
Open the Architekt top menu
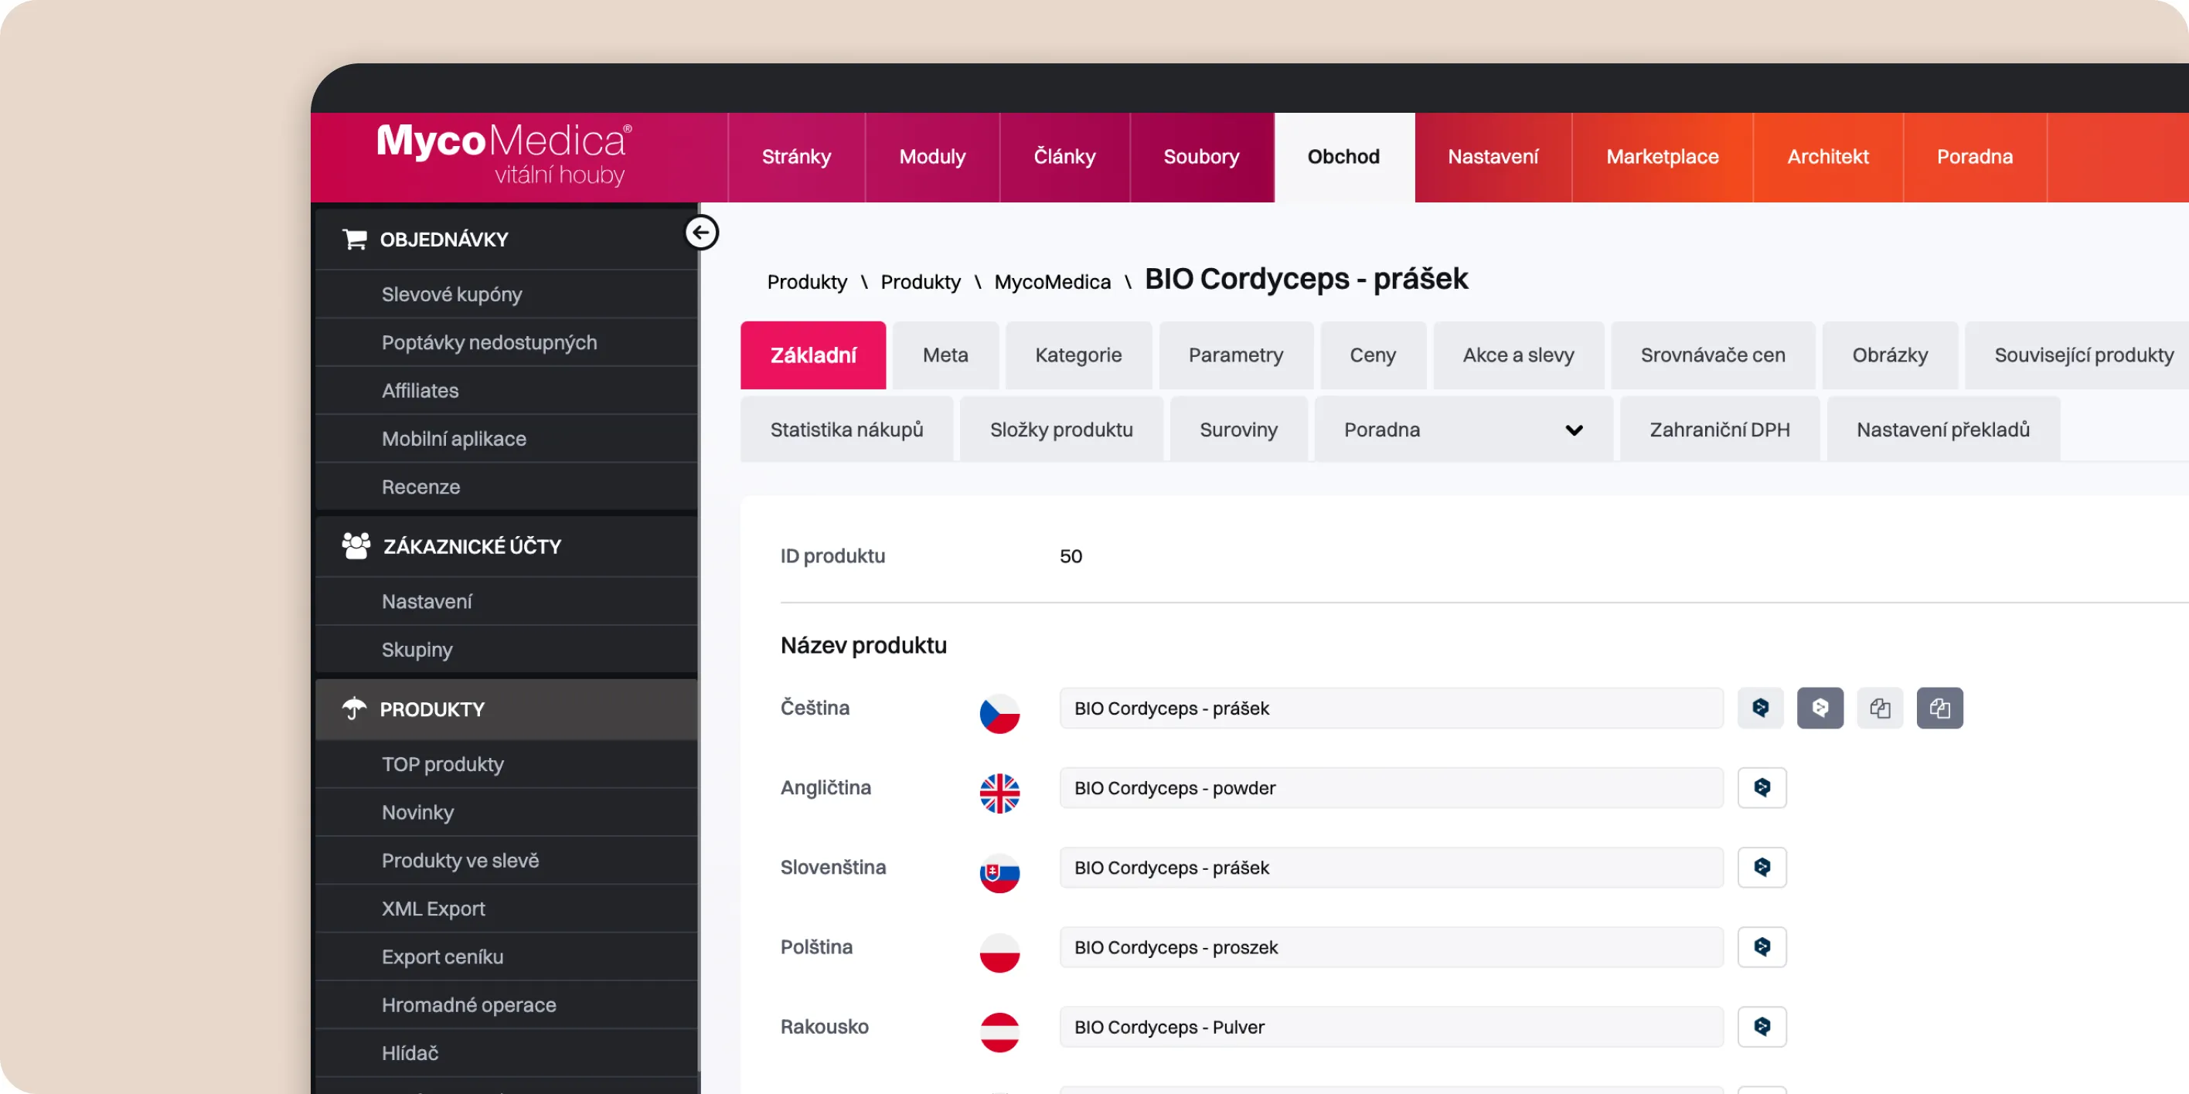tap(1828, 157)
